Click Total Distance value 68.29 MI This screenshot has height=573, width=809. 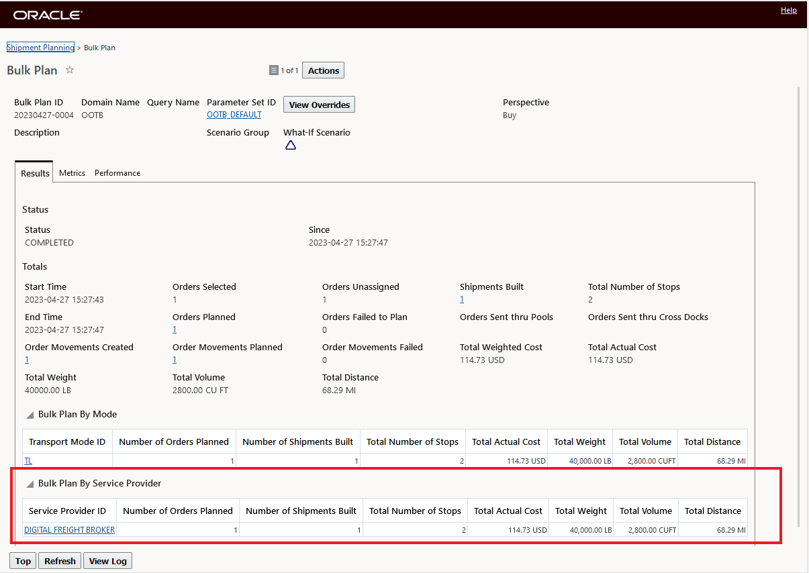(x=339, y=390)
